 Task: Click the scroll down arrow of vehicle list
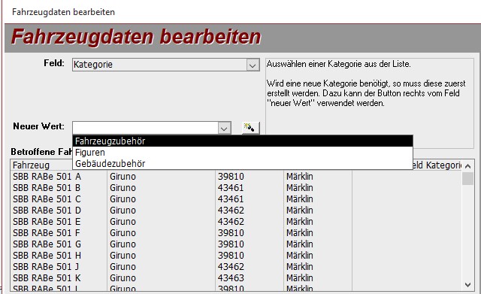pos(467,285)
